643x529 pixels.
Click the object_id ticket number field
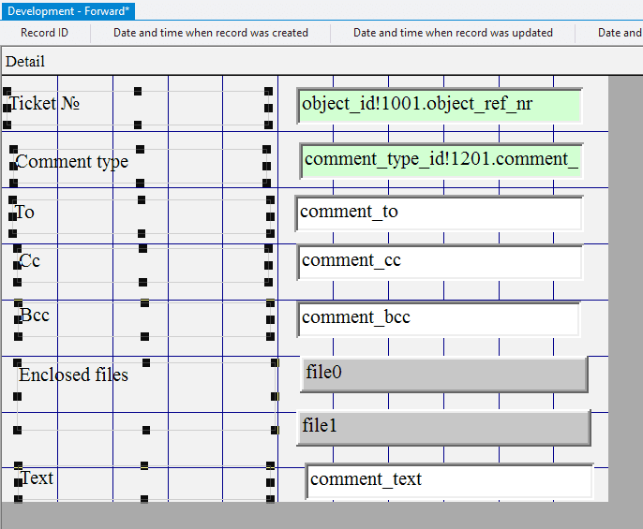pyautogui.click(x=439, y=105)
